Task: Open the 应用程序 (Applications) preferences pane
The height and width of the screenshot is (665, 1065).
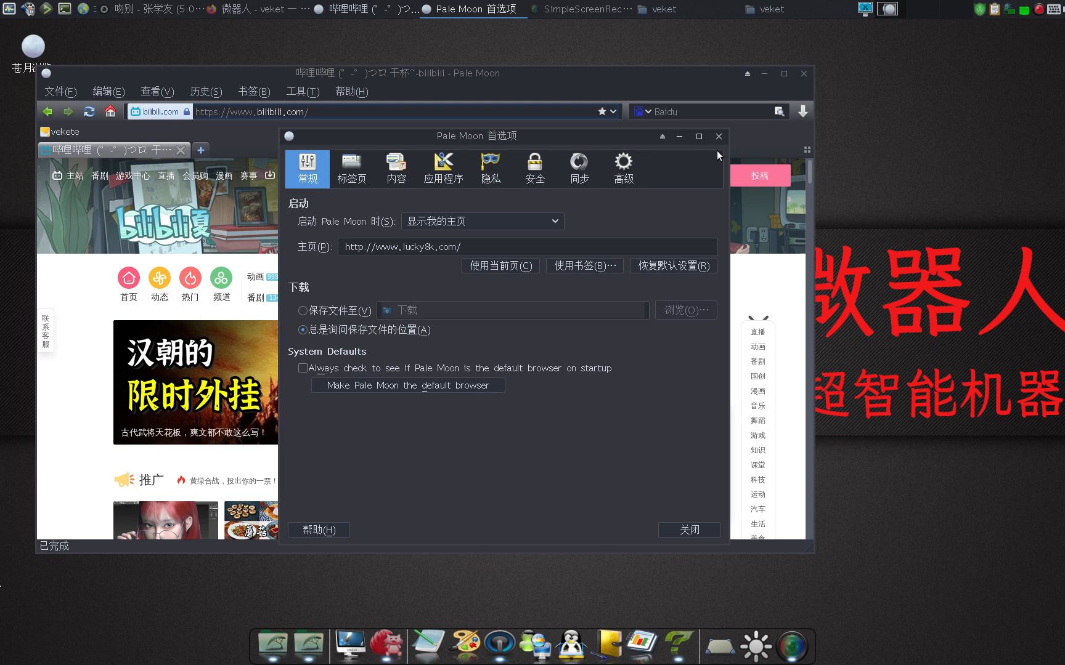Action: (443, 169)
